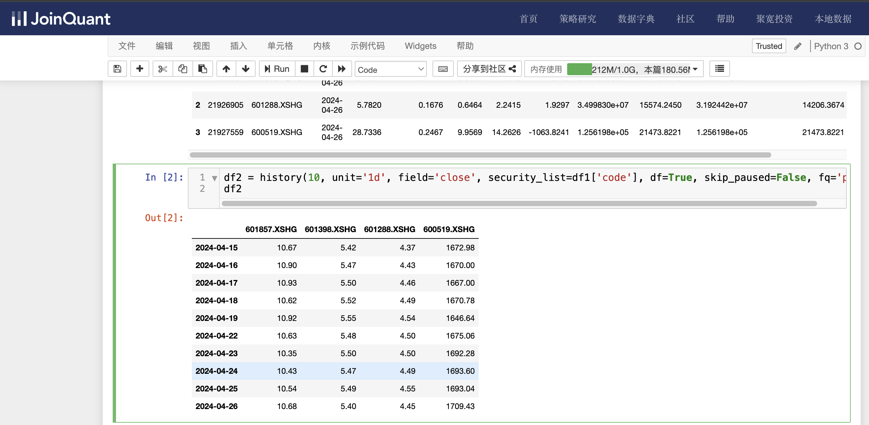Open the Widgets menu
Image resolution: width=869 pixels, height=425 pixels.
click(420, 46)
